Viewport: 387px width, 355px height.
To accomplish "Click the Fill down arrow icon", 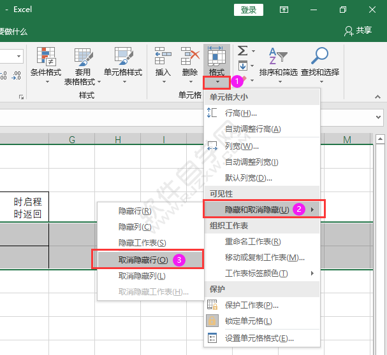I will coord(243,66).
